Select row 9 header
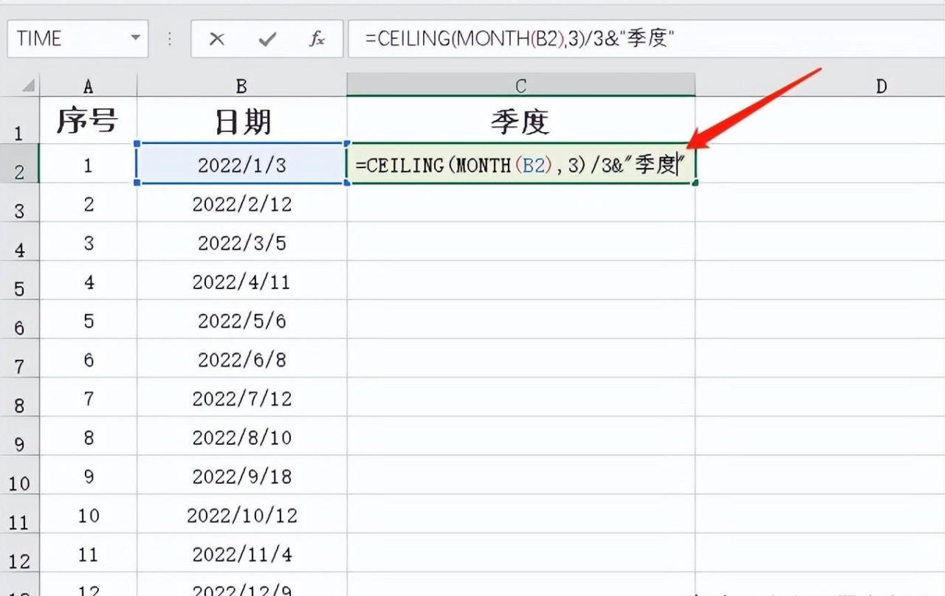This screenshot has width=945, height=596. pos(19,437)
